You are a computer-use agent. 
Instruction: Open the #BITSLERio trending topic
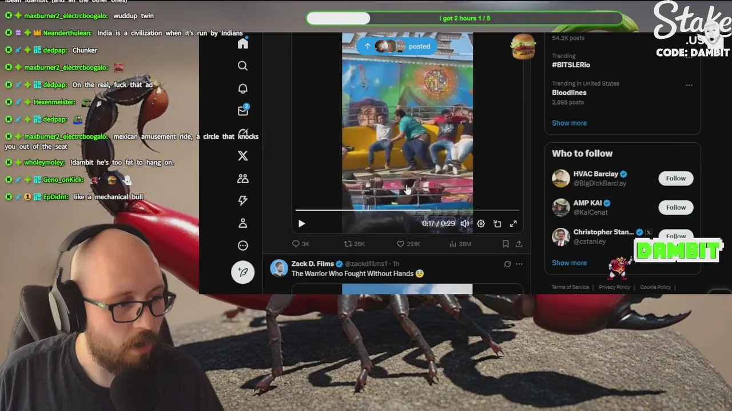pos(571,65)
